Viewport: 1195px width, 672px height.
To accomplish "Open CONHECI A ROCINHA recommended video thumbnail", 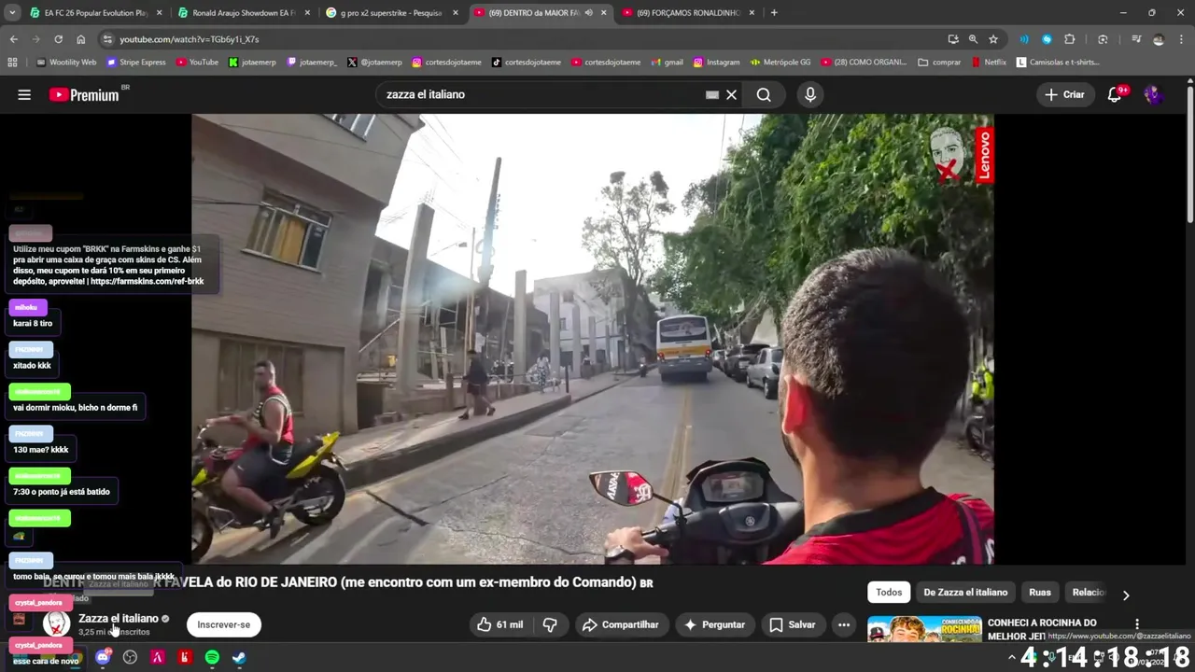I will (x=924, y=629).
